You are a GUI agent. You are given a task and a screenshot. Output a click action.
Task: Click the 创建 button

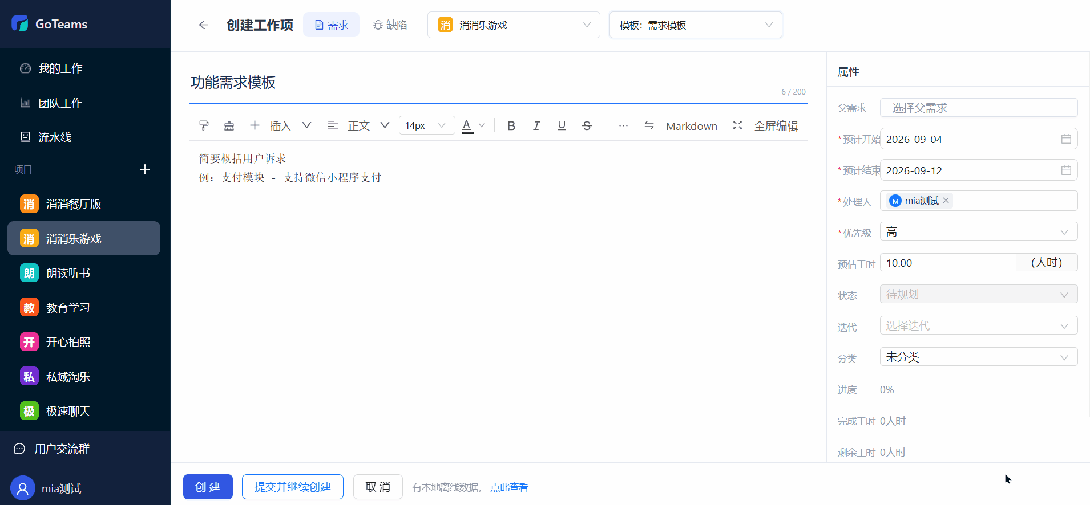208,487
